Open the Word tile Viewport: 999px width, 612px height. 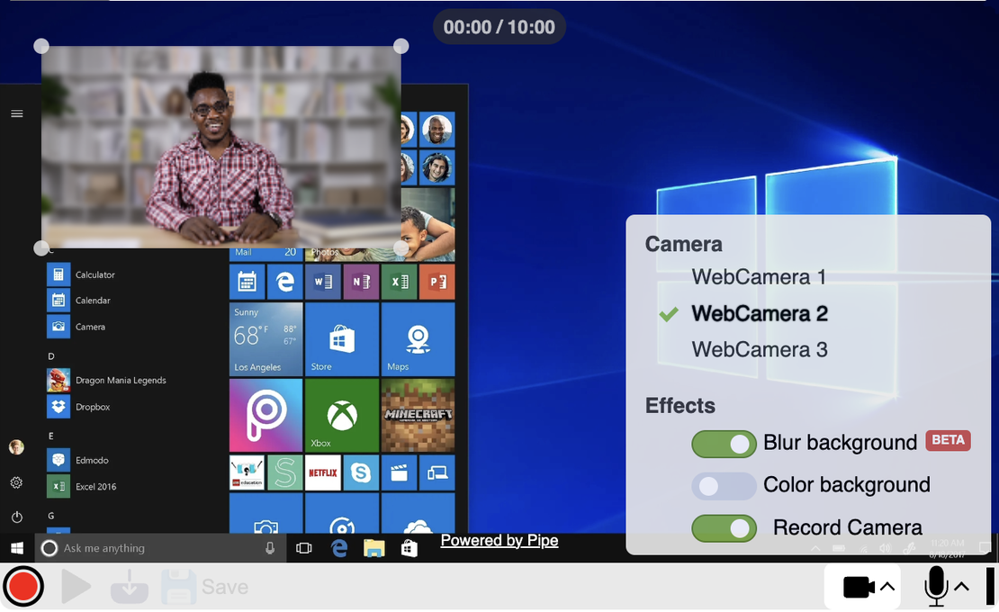pos(323,282)
